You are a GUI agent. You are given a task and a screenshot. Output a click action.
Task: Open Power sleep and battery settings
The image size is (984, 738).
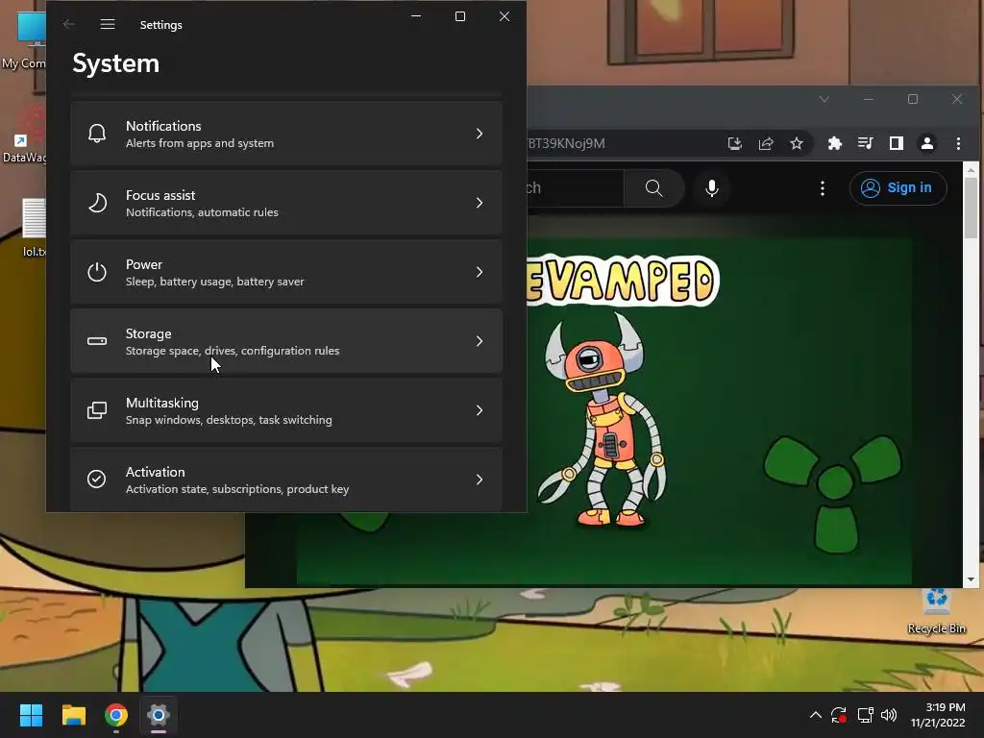point(286,272)
